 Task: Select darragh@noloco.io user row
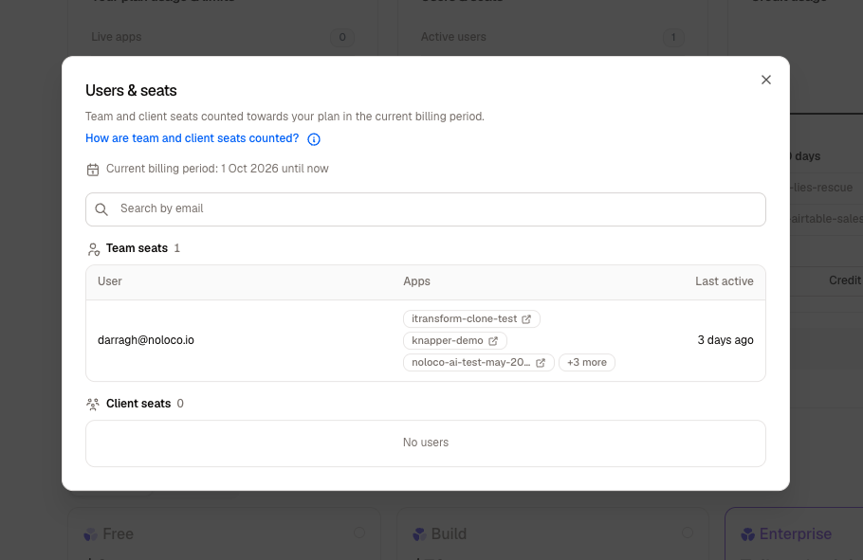[x=426, y=340]
